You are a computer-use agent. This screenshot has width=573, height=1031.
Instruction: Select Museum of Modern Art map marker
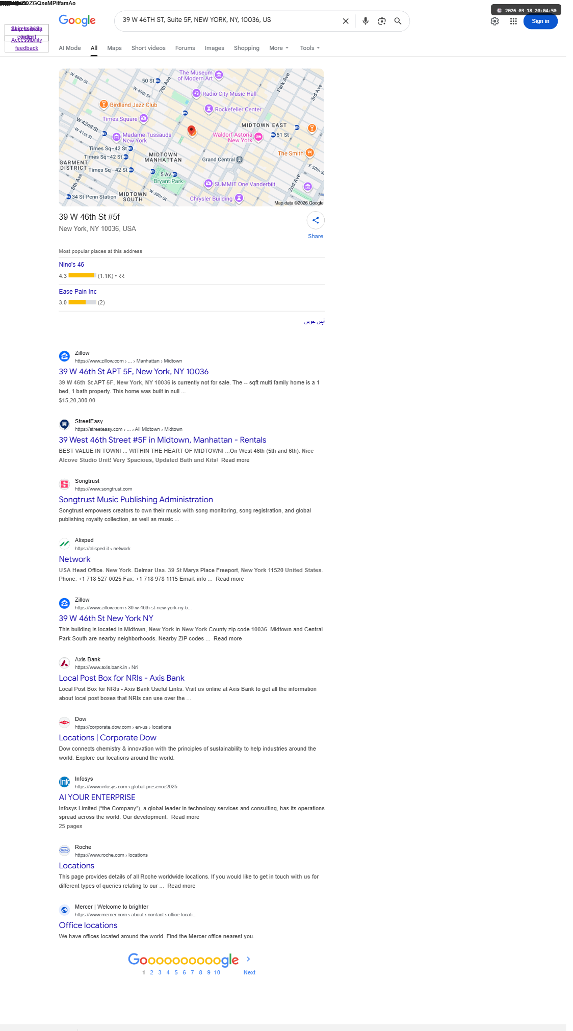click(x=219, y=75)
